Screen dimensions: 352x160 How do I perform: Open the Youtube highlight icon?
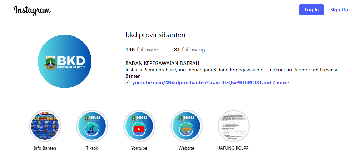[139, 126]
